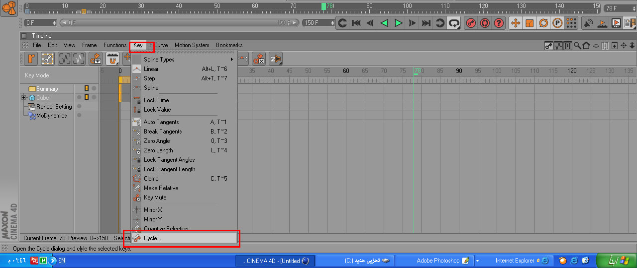Image resolution: width=637 pixels, height=268 pixels.
Task: Click Play Backwards green arrow
Action: 384,23
